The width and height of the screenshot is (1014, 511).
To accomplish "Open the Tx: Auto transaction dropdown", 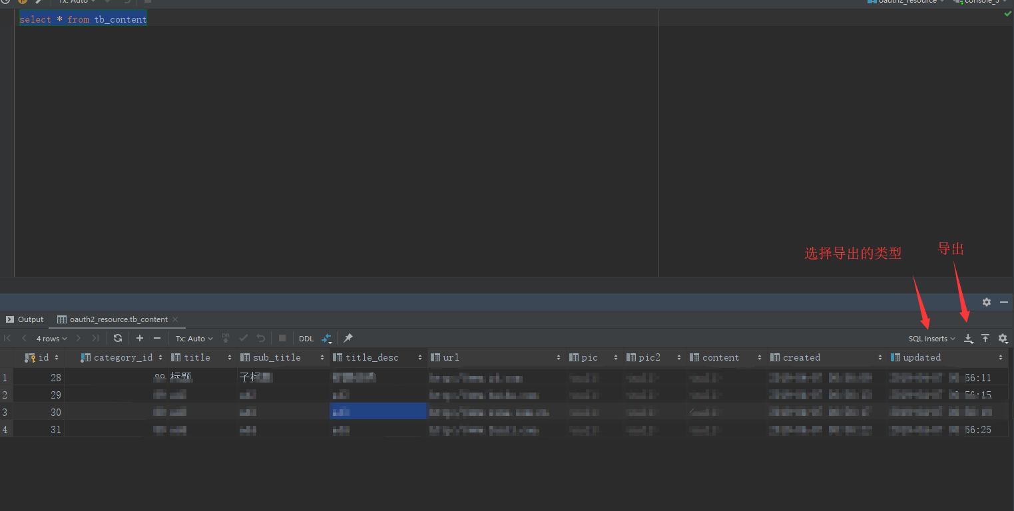I will point(194,339).
